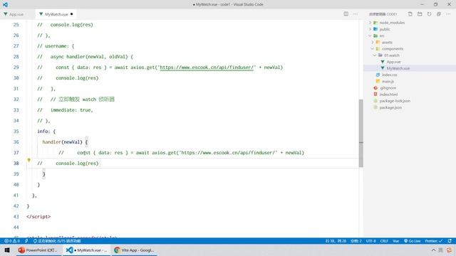This screenshot has width=456, height=256.
Task: Click the editor vertical scrollbar thumb
Action: tap(361, 133)
